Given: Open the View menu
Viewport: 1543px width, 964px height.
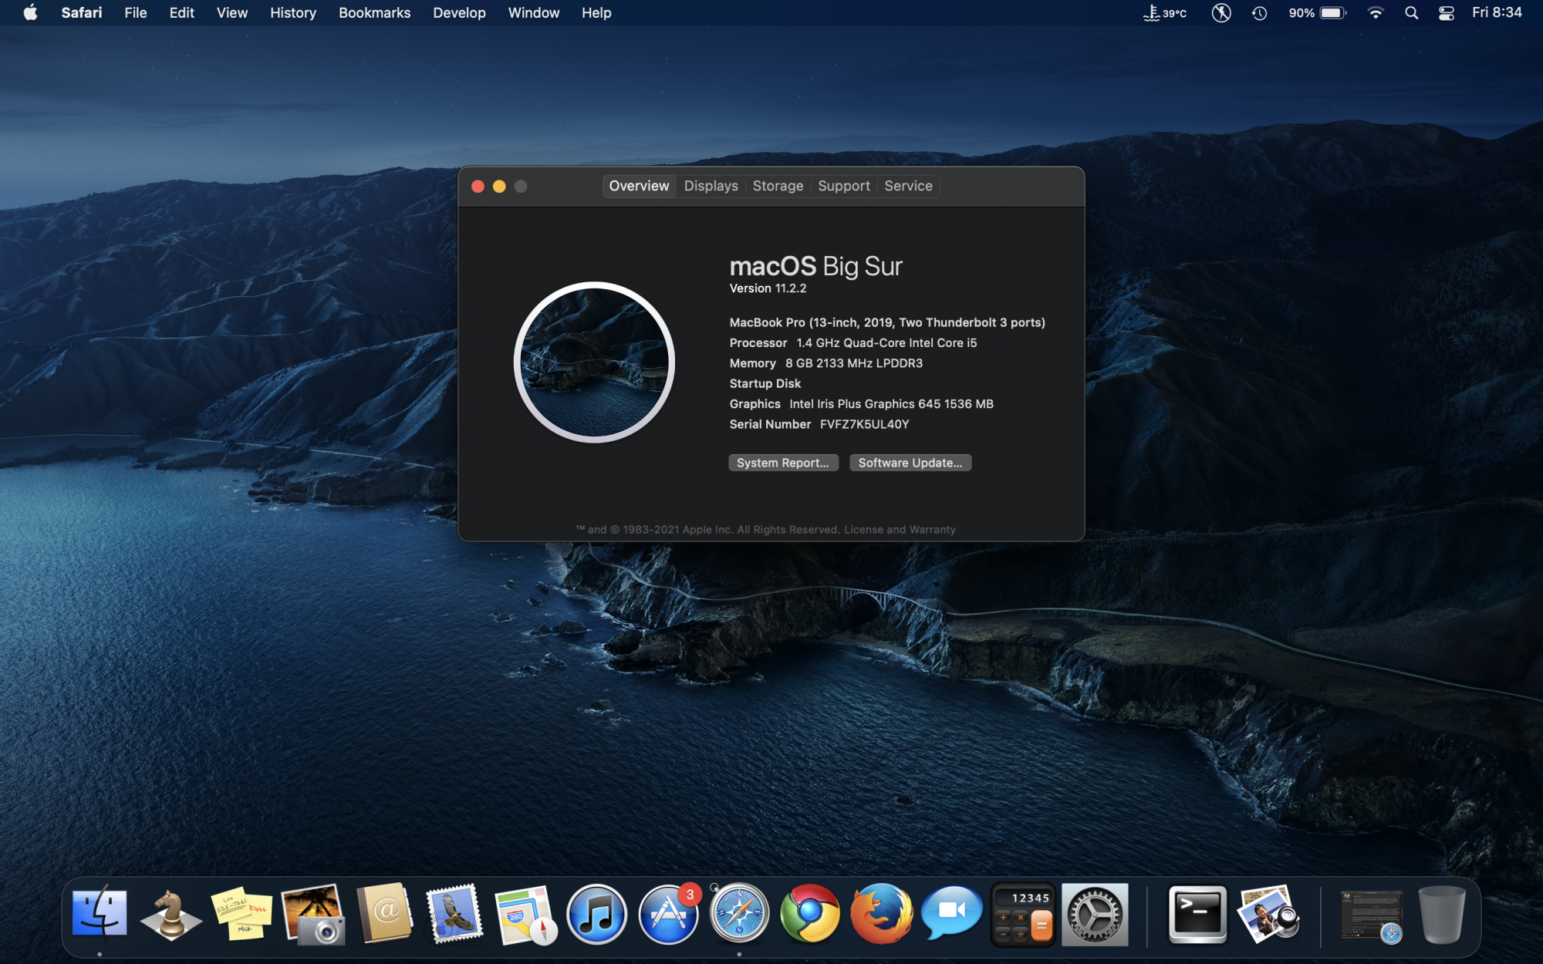Looking at the screenshot, I should pyautogui.click(x=232, y=12).
